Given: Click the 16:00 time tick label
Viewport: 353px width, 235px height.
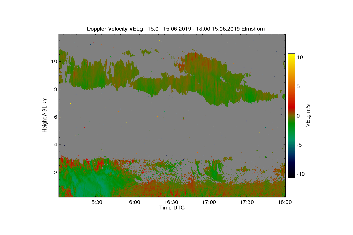Looking at the screenshot, I should 133,202.
